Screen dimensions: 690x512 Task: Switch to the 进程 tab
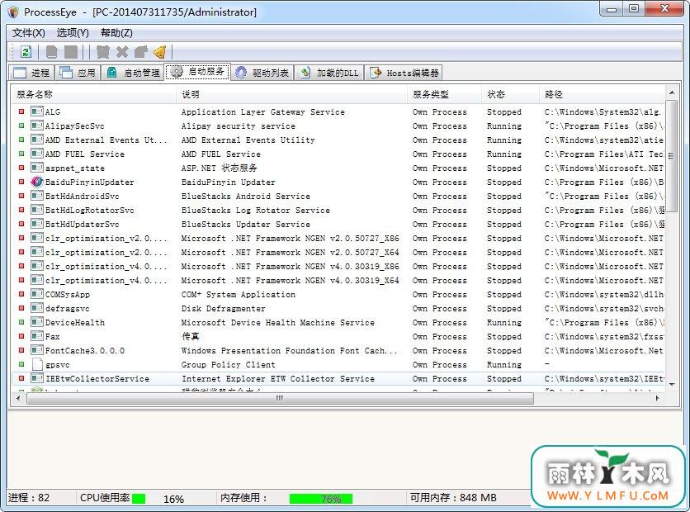[x=31, y=73]
